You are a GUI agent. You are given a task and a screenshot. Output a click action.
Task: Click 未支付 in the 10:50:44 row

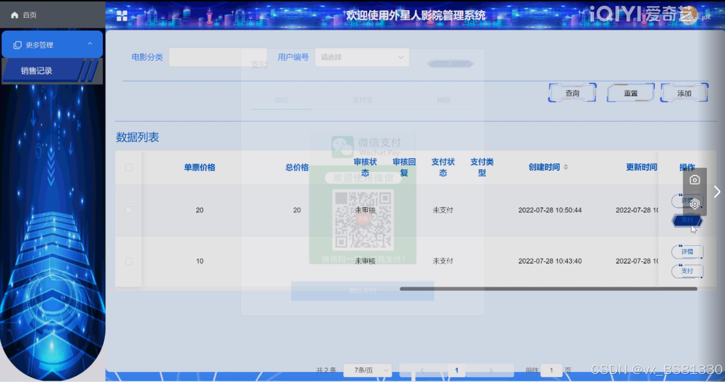point(443,210)
